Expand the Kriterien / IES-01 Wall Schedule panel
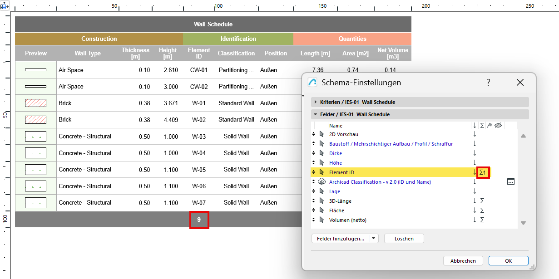 click(420, 102)
